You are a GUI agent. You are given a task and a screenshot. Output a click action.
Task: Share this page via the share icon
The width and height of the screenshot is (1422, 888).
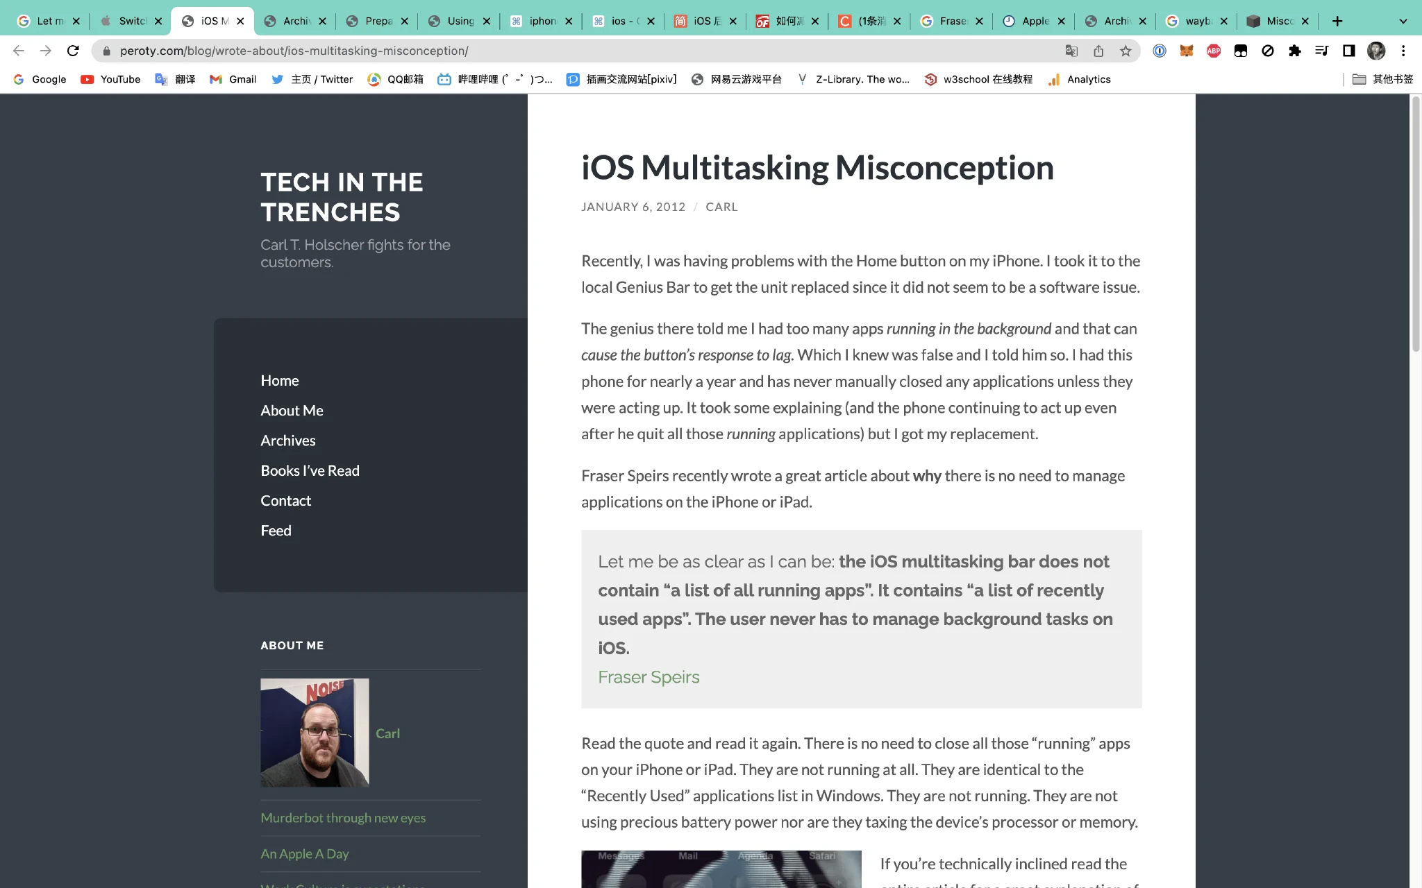click(x=1098, y=51)
